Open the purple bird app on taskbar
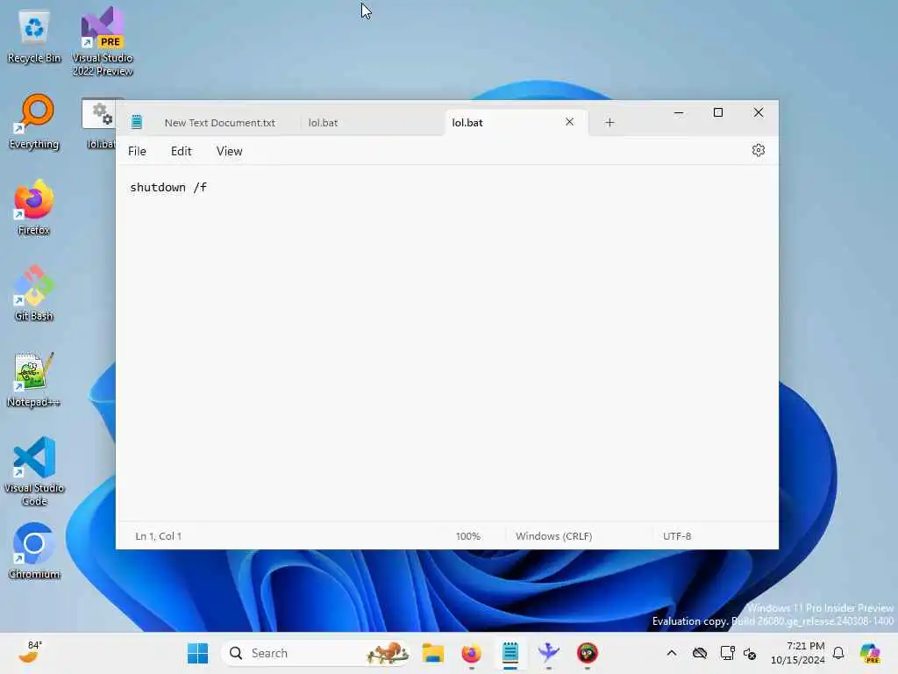The image size is (898, 674). click(549, 653)
